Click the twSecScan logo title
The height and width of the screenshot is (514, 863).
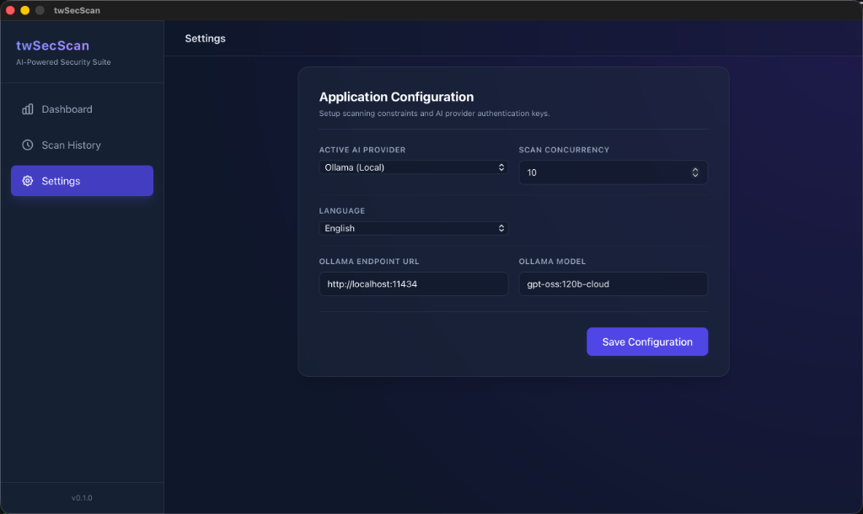(x=53, y=45)
